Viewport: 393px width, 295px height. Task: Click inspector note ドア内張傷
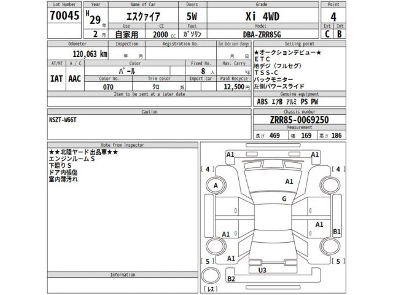click(63, 172)
